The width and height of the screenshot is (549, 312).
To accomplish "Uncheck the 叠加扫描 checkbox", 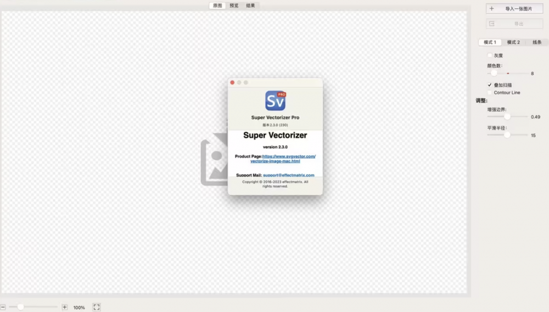I will point(490,85).
